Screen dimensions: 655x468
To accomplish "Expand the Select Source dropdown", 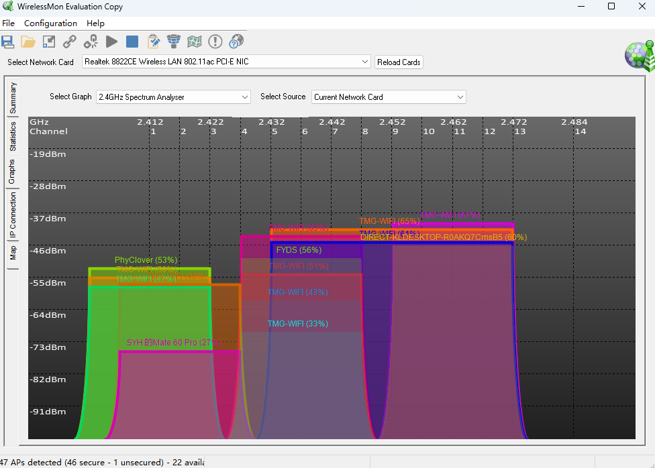I will coord(460,97).
